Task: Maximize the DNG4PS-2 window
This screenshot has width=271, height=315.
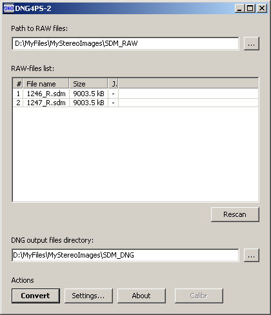Action: (250, 8)
